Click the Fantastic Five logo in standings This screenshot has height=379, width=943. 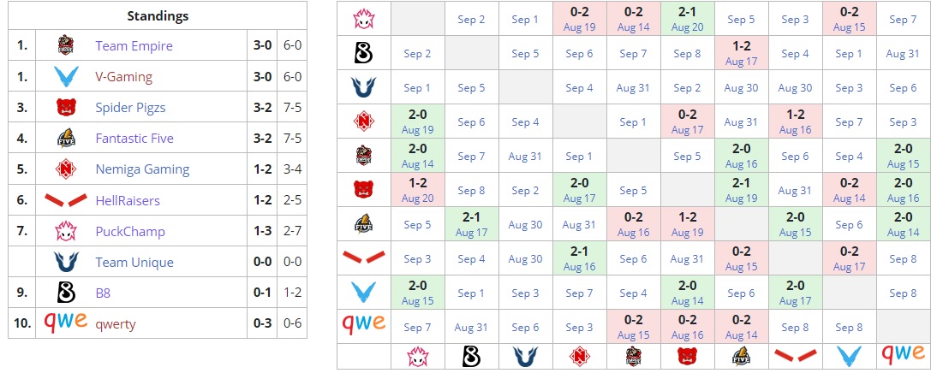(x=65, y=139)
